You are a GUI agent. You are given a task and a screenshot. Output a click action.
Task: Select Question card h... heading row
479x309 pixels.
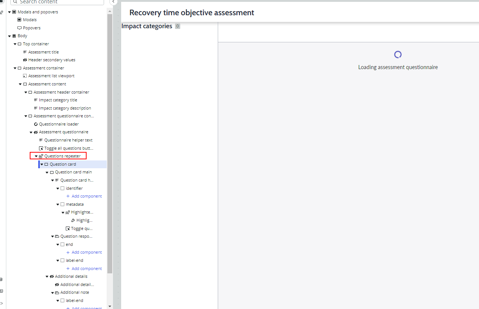pyautogui.click(x=77, y=180)
